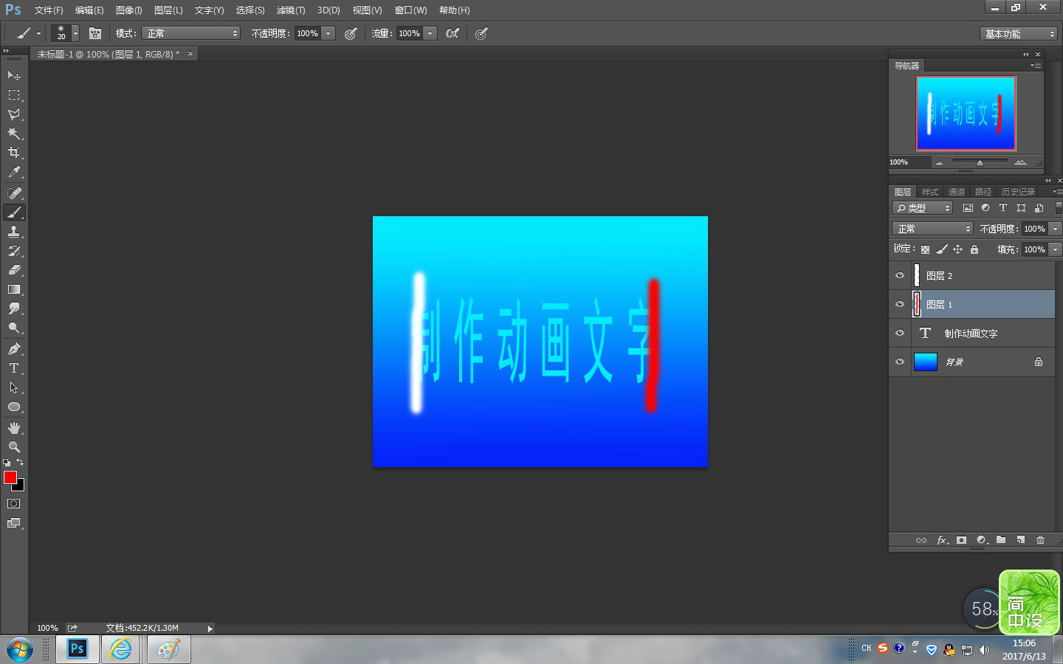
Task: Click the navigator preview thumbnail
Action: pos(966,114)
